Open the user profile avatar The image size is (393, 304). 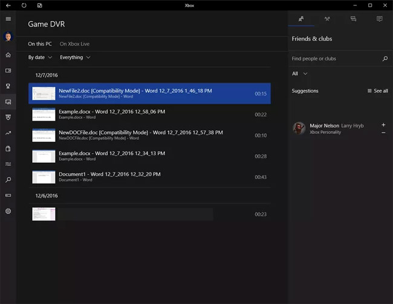(x=8, y=37)
